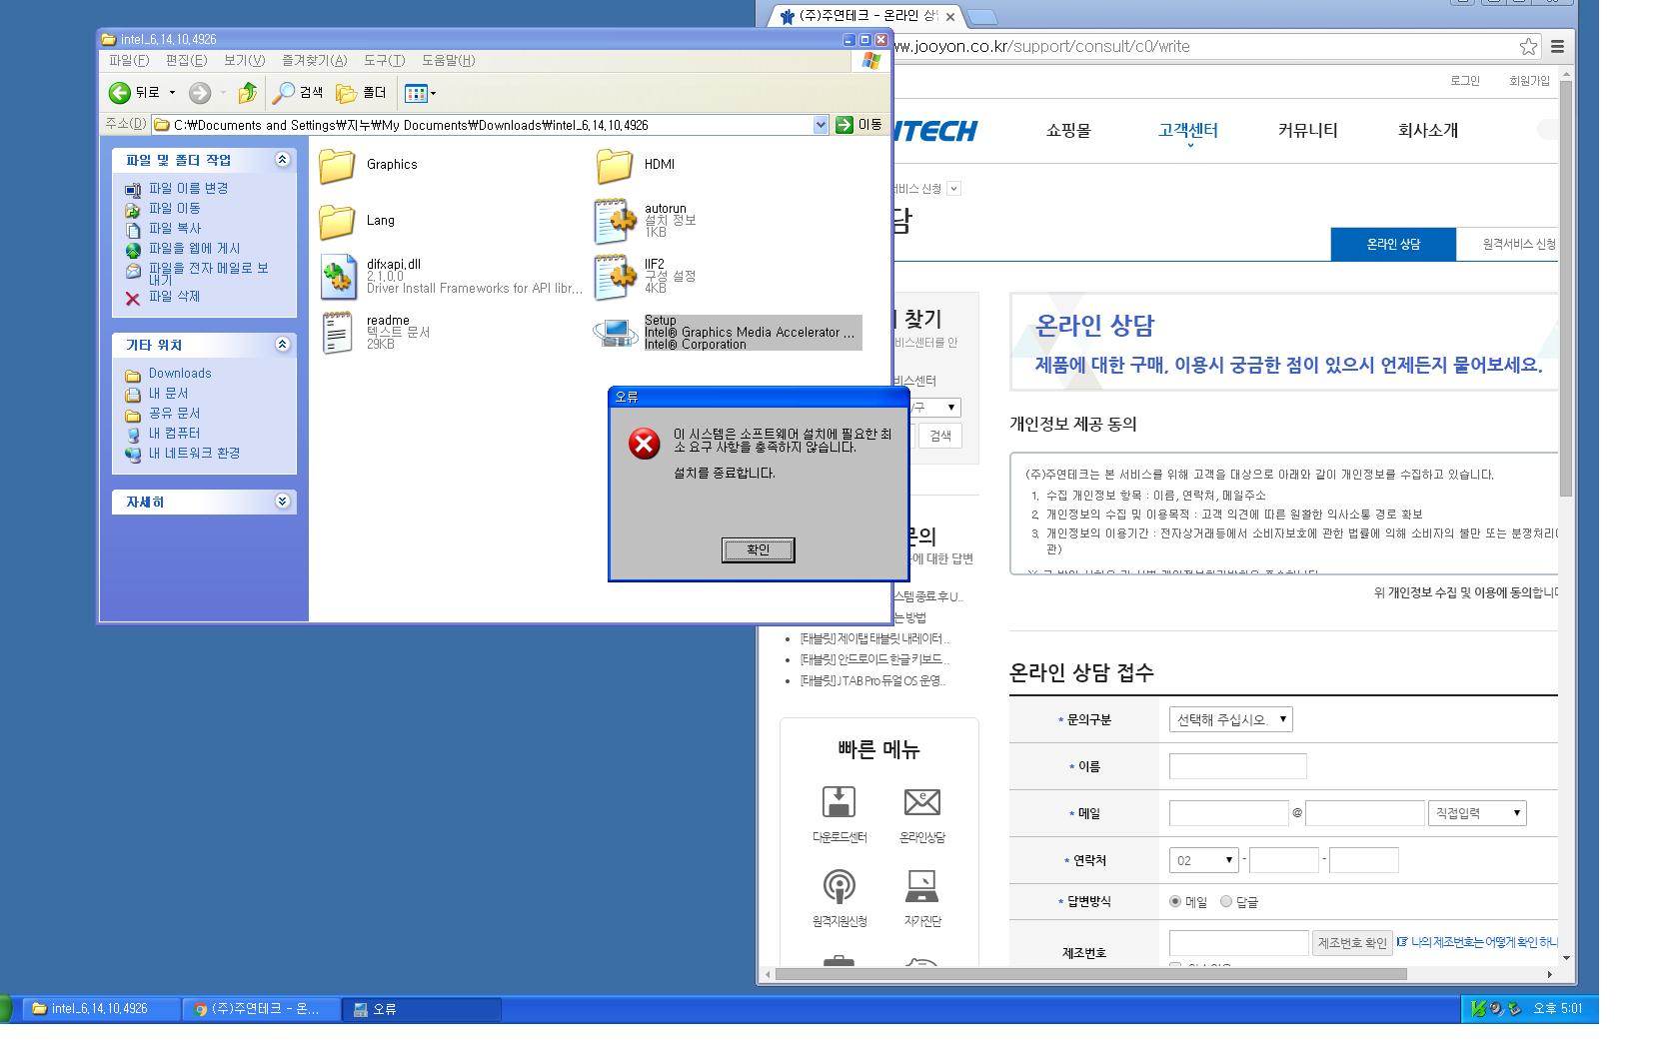The height and width of the screenshot is (1049, 1679).
Task: Open the 문의구분 dropdown (선택해 주십시오)
Action: [1230, 720]
